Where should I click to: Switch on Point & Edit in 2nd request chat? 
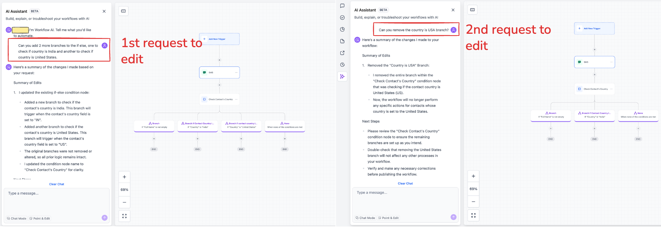coord(388,218)
